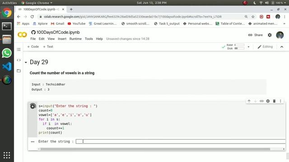289x162 pixels.
Task: Show more bookmarks chevron
Action: pyautogui.click(x=284, y=23)
